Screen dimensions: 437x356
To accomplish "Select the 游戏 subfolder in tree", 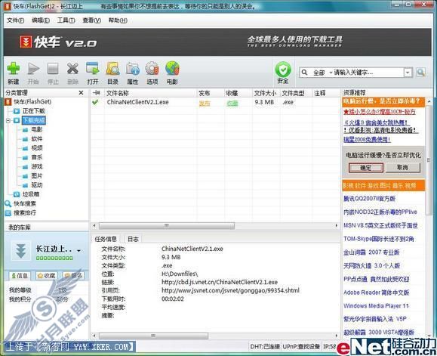I will (36, 166).
